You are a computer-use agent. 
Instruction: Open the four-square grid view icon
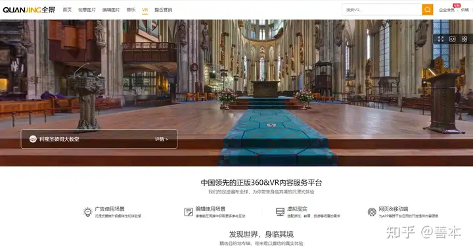(464, 39)
